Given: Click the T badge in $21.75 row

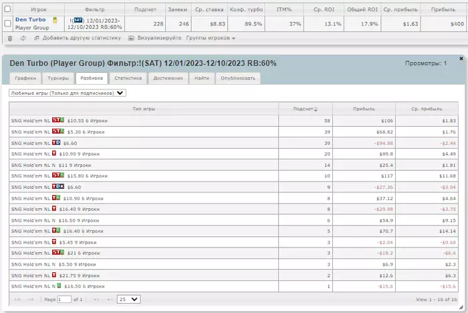Looking at the screenshot, I should pyautogui.click(x=54, y=275).
